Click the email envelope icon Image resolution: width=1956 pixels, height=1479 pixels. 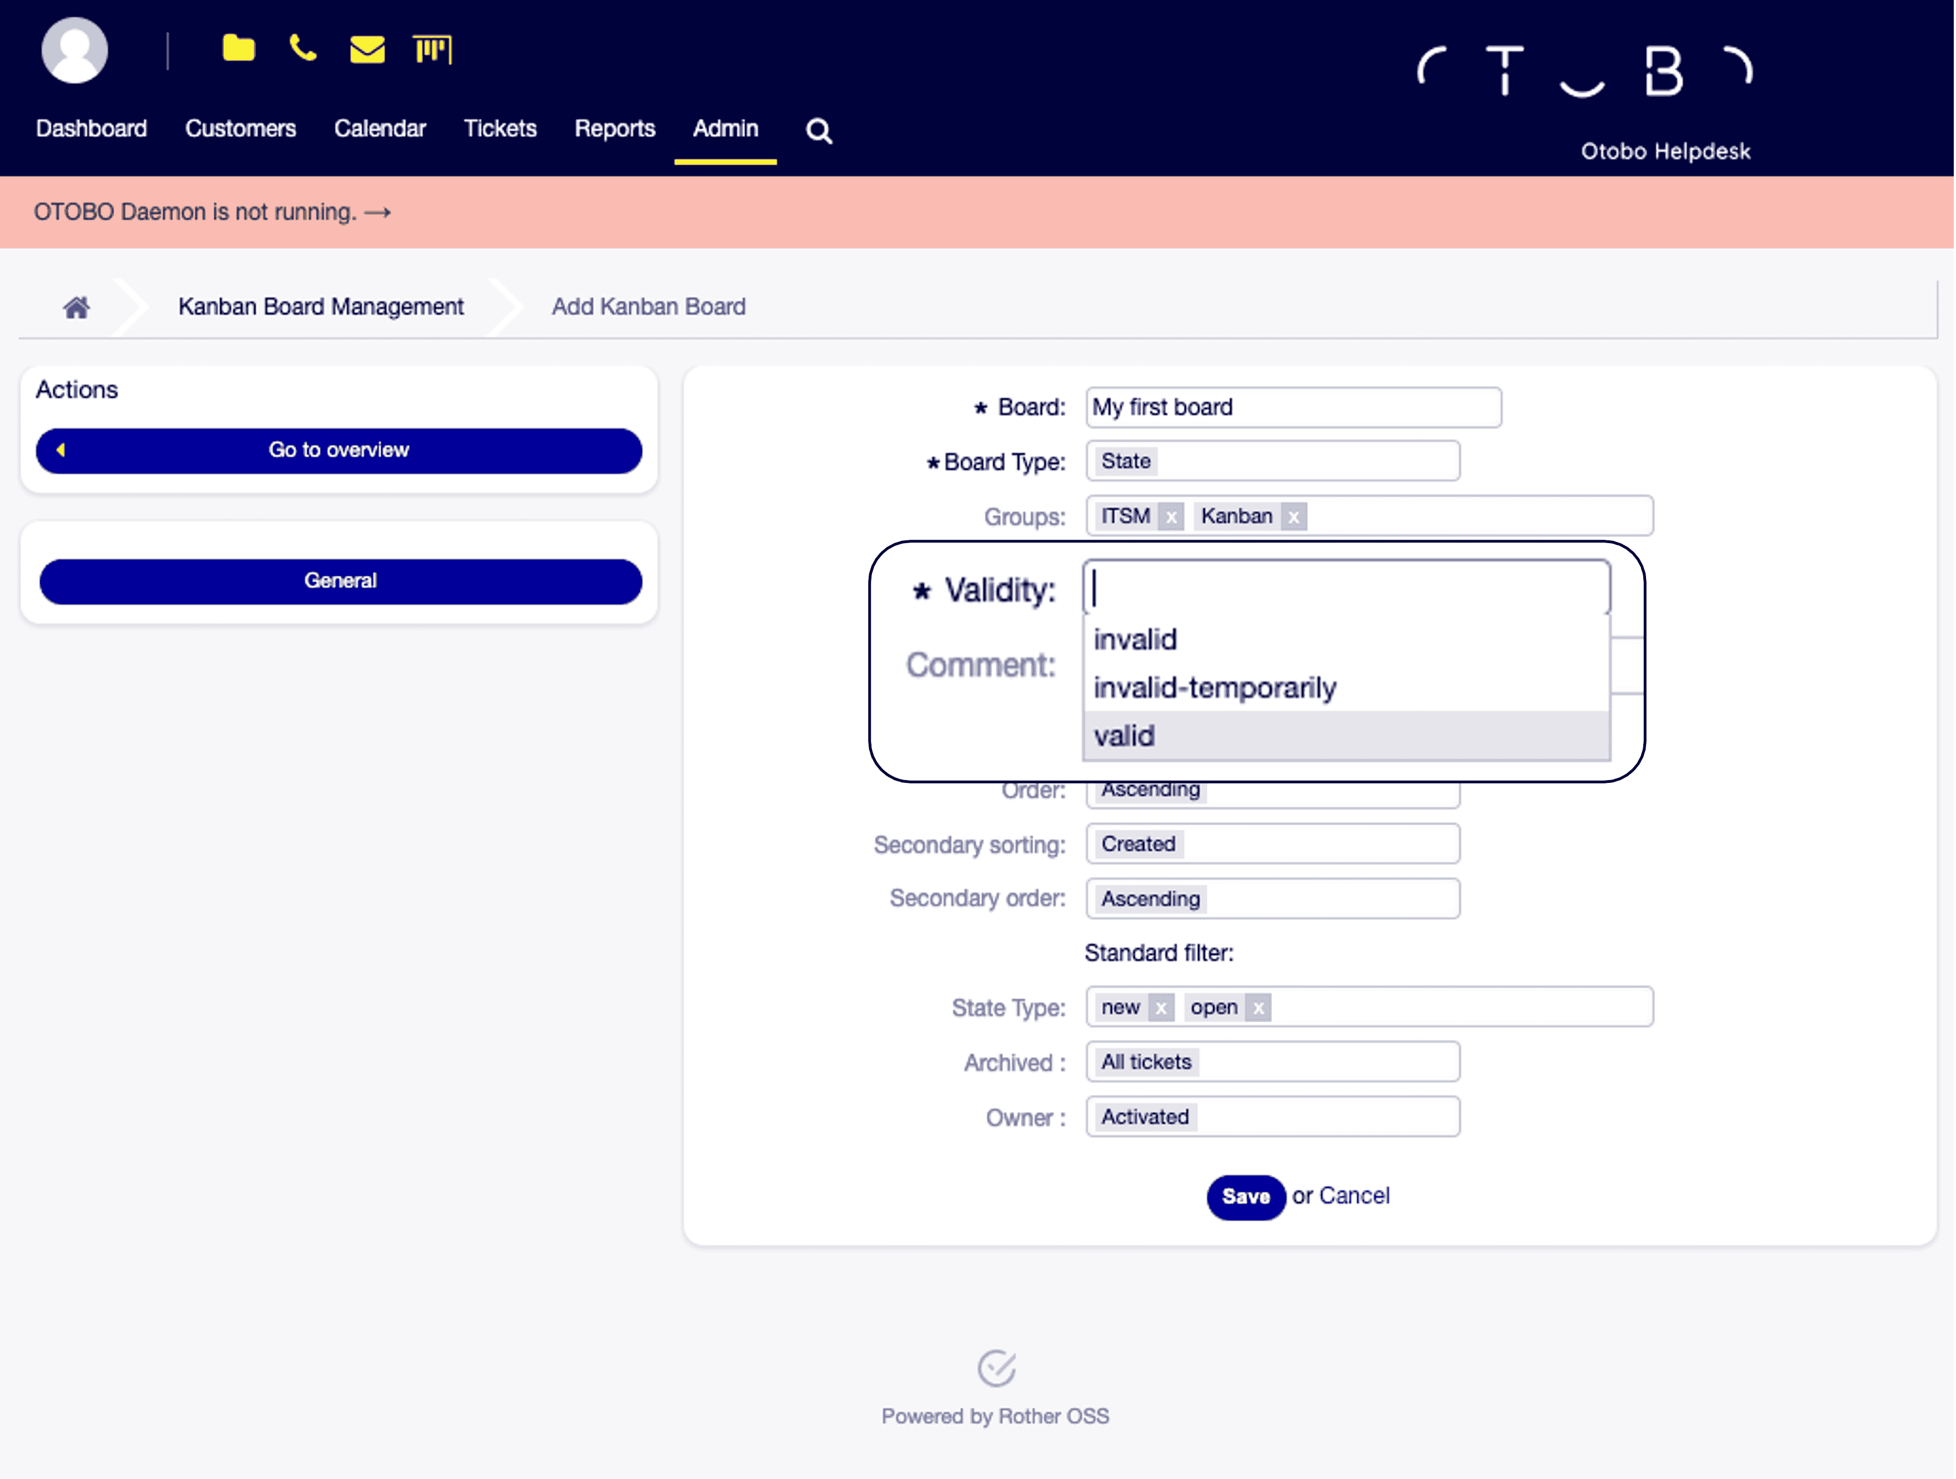pos(367,50)
